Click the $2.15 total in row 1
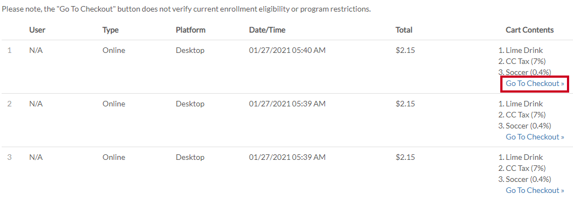The height and width of the screenshot is (199, 573). pyautogui.click(x=406, y=51)
